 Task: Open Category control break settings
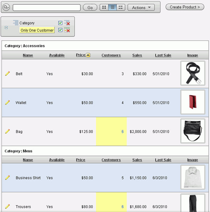(x=27, y=23)
